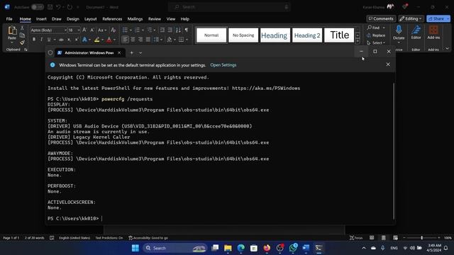The width and height of the screenshot is (454, 255).
Task: Open the font size dropdown
Action: [79, 30]
